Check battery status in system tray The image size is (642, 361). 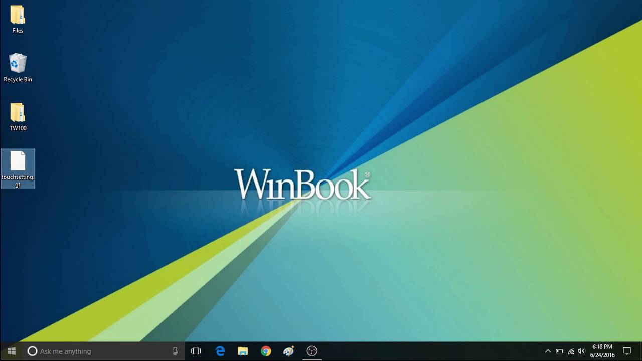coord(559,351)
